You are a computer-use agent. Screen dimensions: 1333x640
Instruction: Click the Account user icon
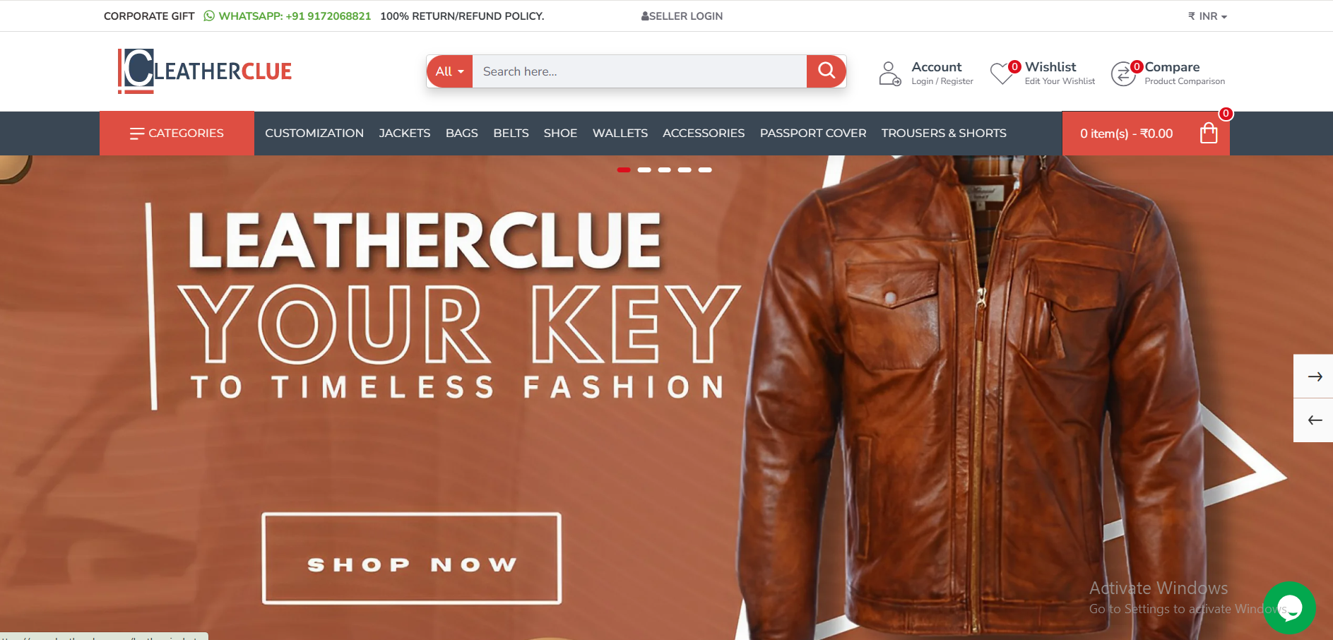pyautogui.click(x=889, y=73)
